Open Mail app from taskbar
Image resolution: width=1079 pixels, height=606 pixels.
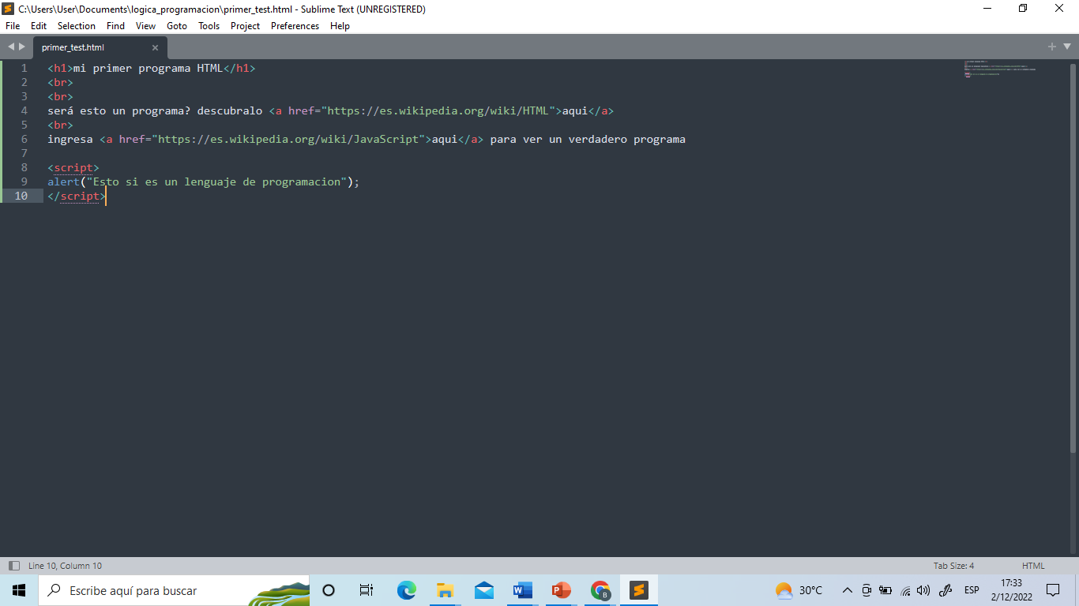tap(483, 590)
